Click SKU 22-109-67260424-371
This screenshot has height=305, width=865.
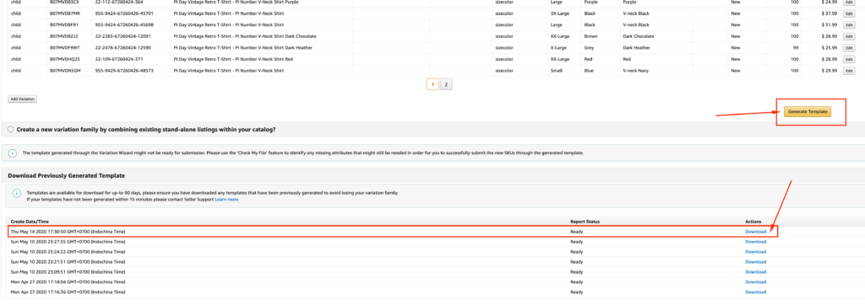118,59
